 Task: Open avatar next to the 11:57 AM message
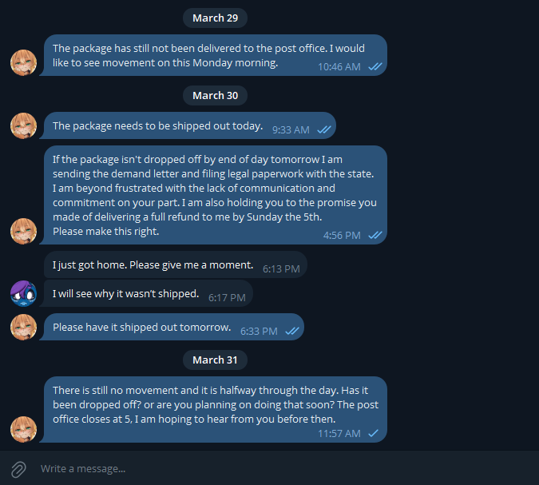pyautogui.click(x=23, y=429)
